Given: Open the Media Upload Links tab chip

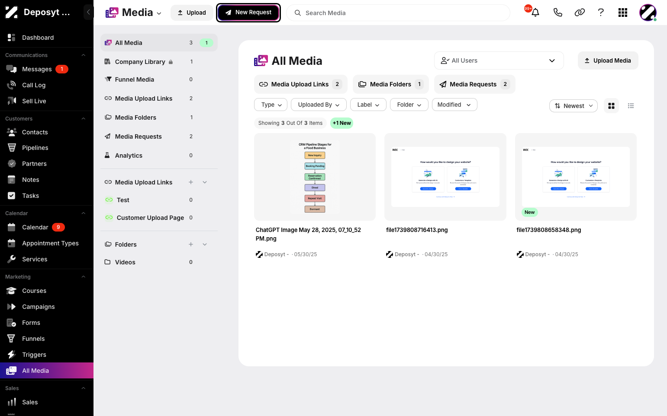Looking at the screenshot, I should click(x=300, y=84).
